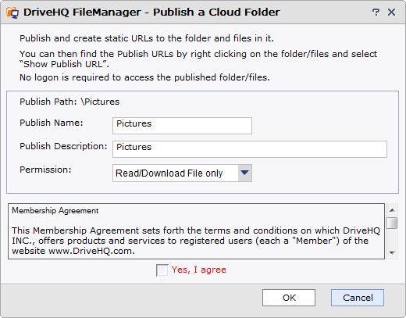
Task: Click the Membership Agreement scrollbar thumb
Action: 392,223
